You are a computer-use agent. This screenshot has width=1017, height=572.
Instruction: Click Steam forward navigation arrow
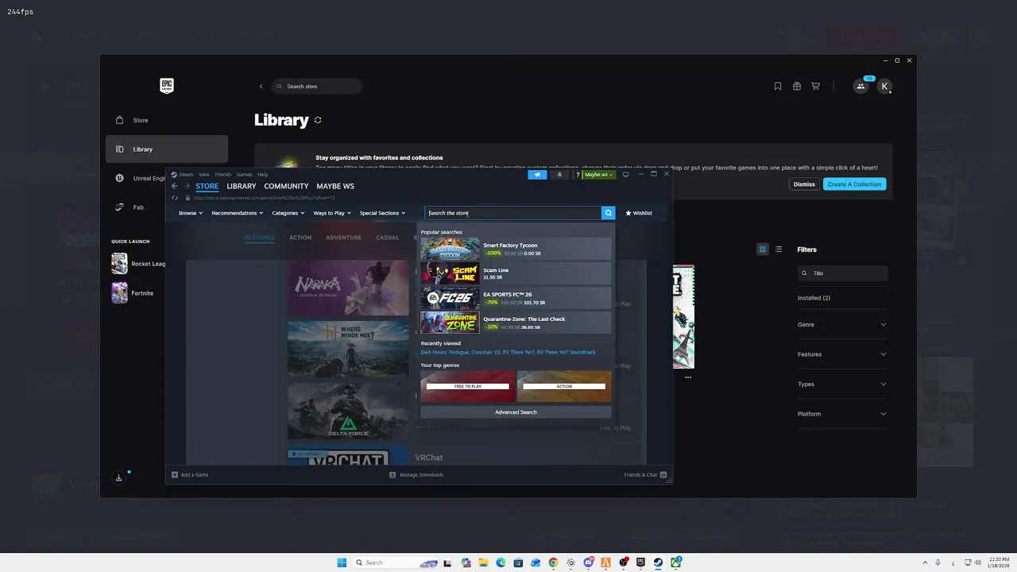tap(187, 186)
